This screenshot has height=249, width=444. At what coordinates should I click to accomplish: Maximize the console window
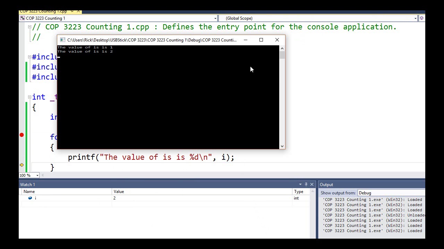tap(261, 40)
